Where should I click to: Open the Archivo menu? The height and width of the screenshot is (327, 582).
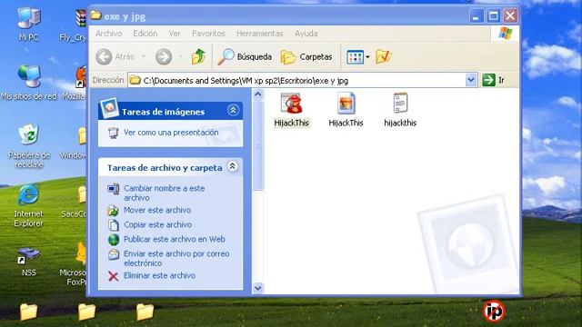108,34
